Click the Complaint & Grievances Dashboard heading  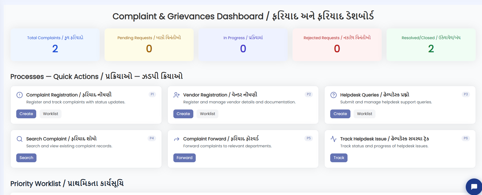pos(243,16)
